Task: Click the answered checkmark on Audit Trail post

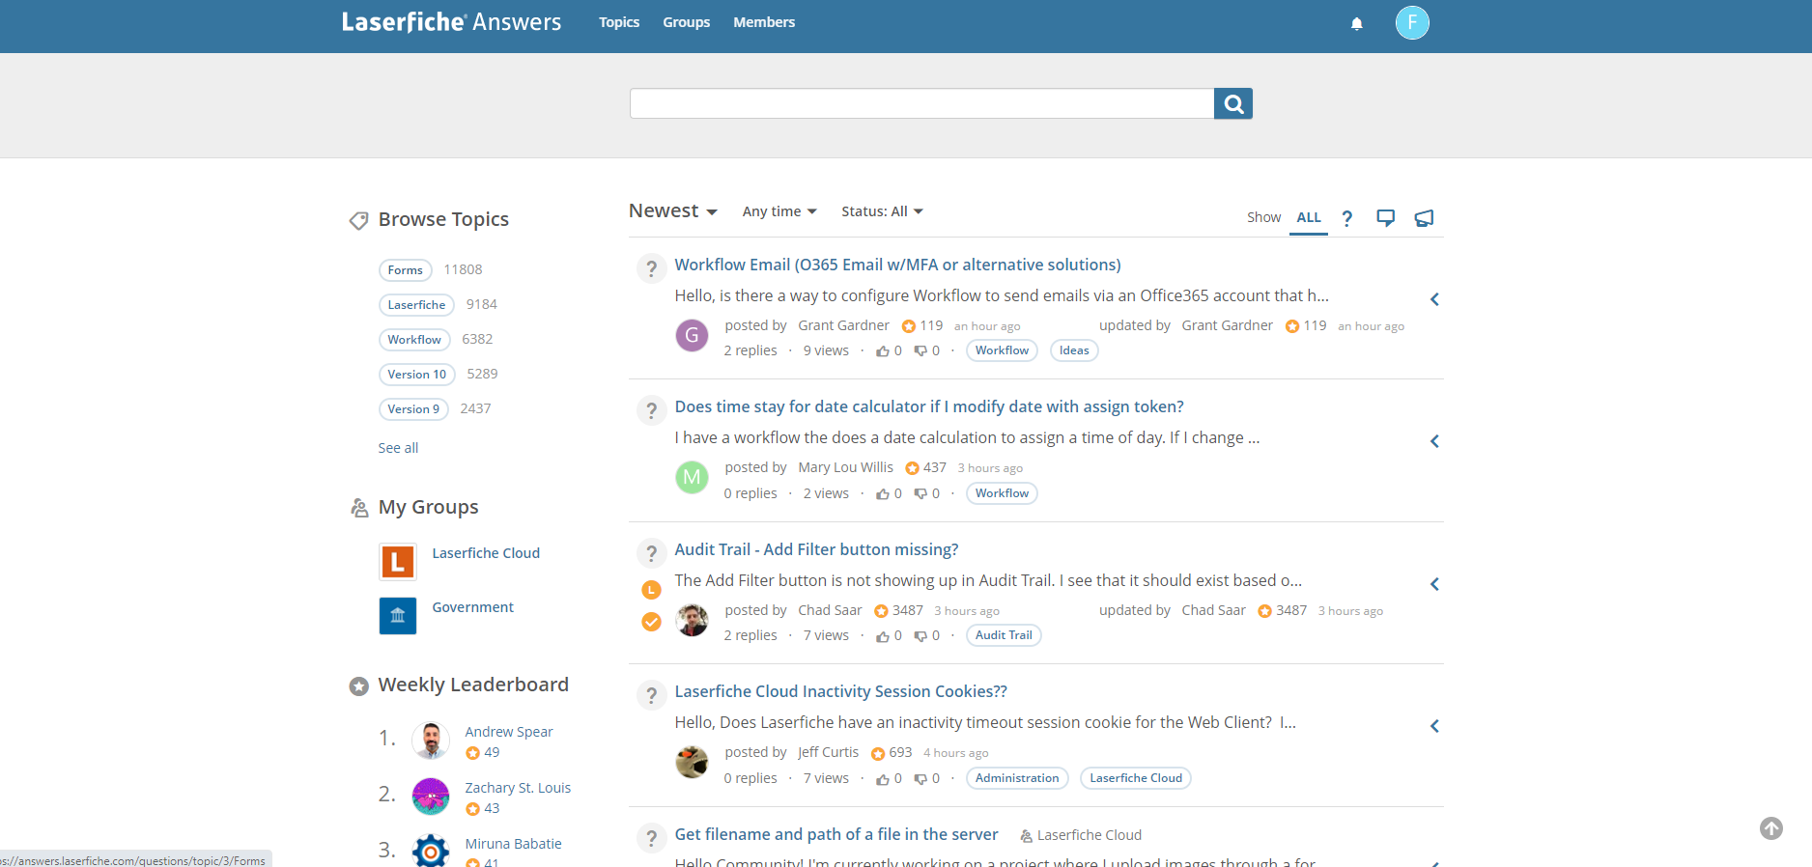Action: pos(652,622)
